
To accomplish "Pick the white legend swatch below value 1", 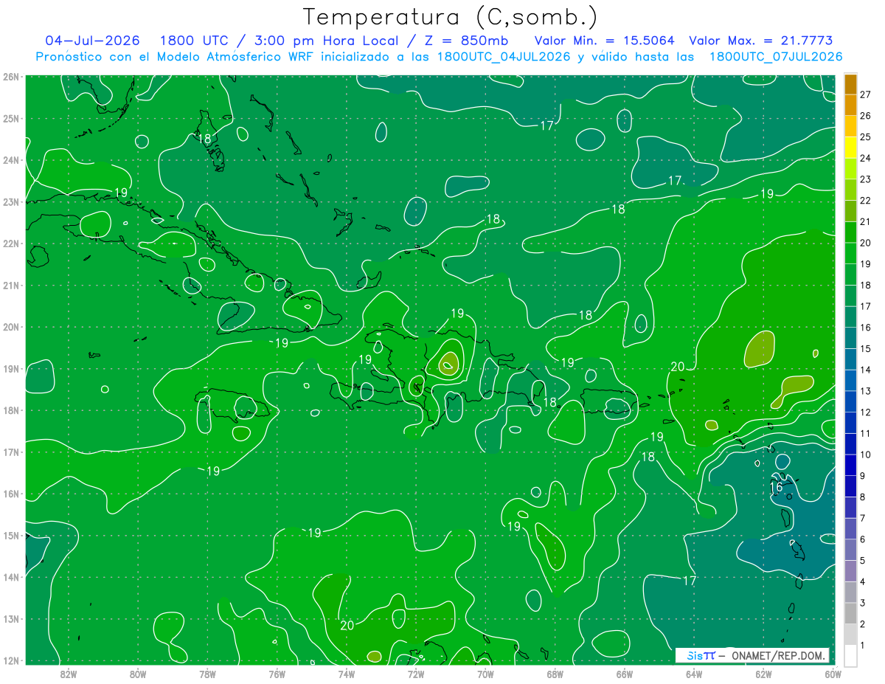I will click(x=850, y=655).
